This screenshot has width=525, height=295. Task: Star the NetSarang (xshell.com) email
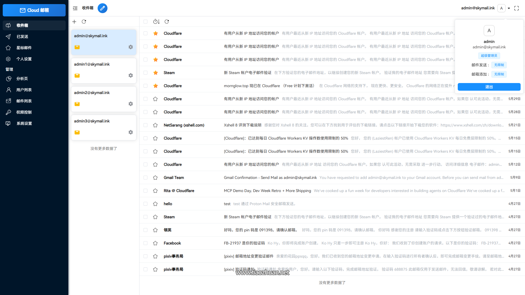click(x=155, y=125)
